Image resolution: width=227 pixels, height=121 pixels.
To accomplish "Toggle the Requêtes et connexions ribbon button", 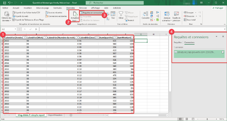I will tap(92, 13).
